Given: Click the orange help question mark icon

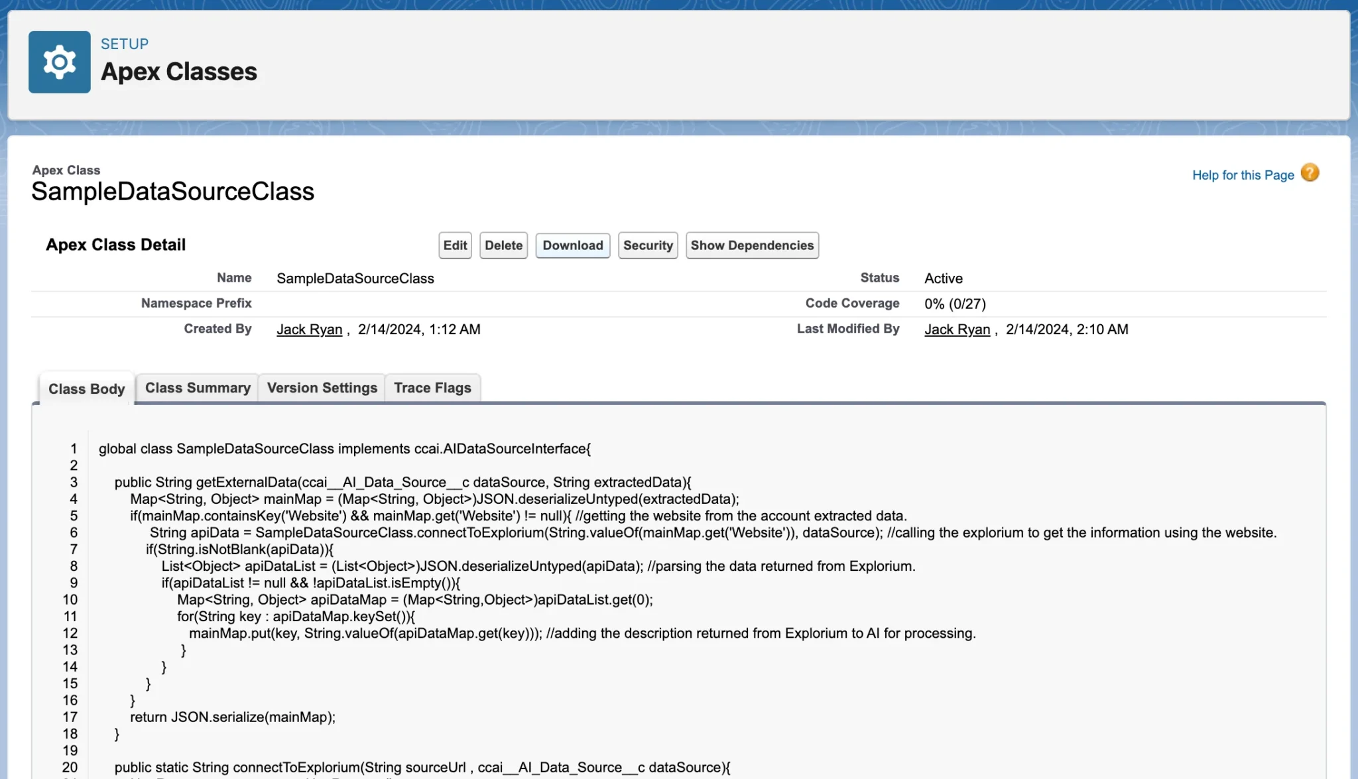Looking at the screenshot, I should click(1309, 174).
